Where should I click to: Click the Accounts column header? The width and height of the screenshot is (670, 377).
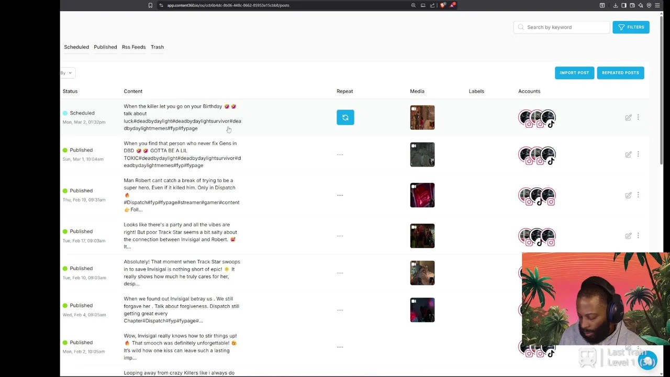coord(529,91)
